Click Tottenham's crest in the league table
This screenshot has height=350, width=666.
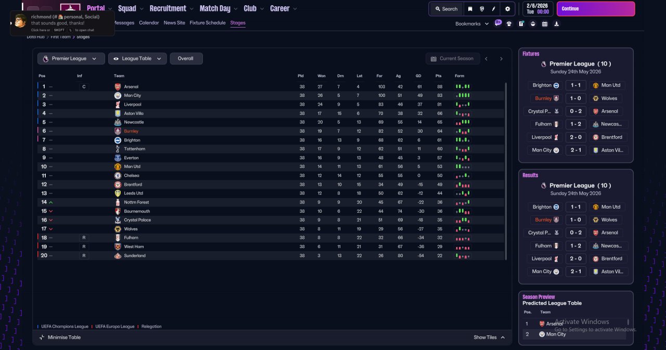(118, 149)
